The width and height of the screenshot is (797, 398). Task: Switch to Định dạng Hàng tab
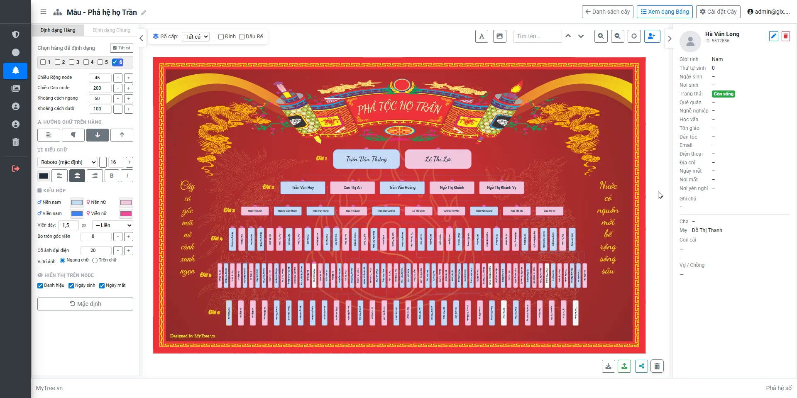(58, 30)
